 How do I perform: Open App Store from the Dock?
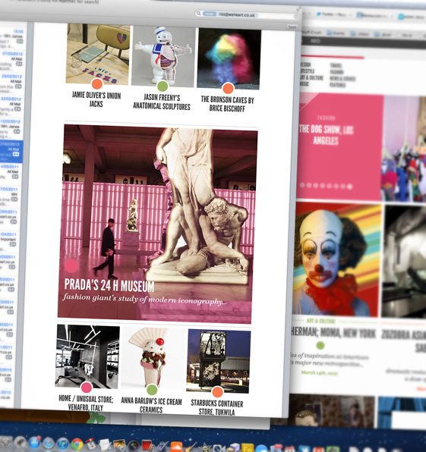34,442
